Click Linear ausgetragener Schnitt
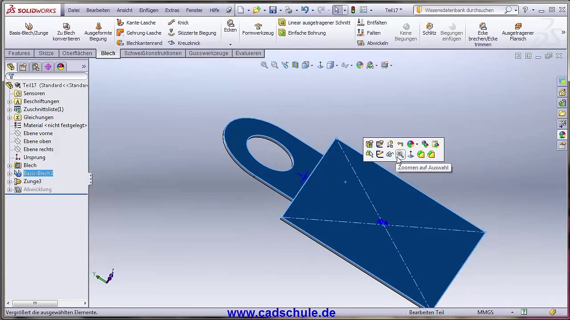 point(314,23)
